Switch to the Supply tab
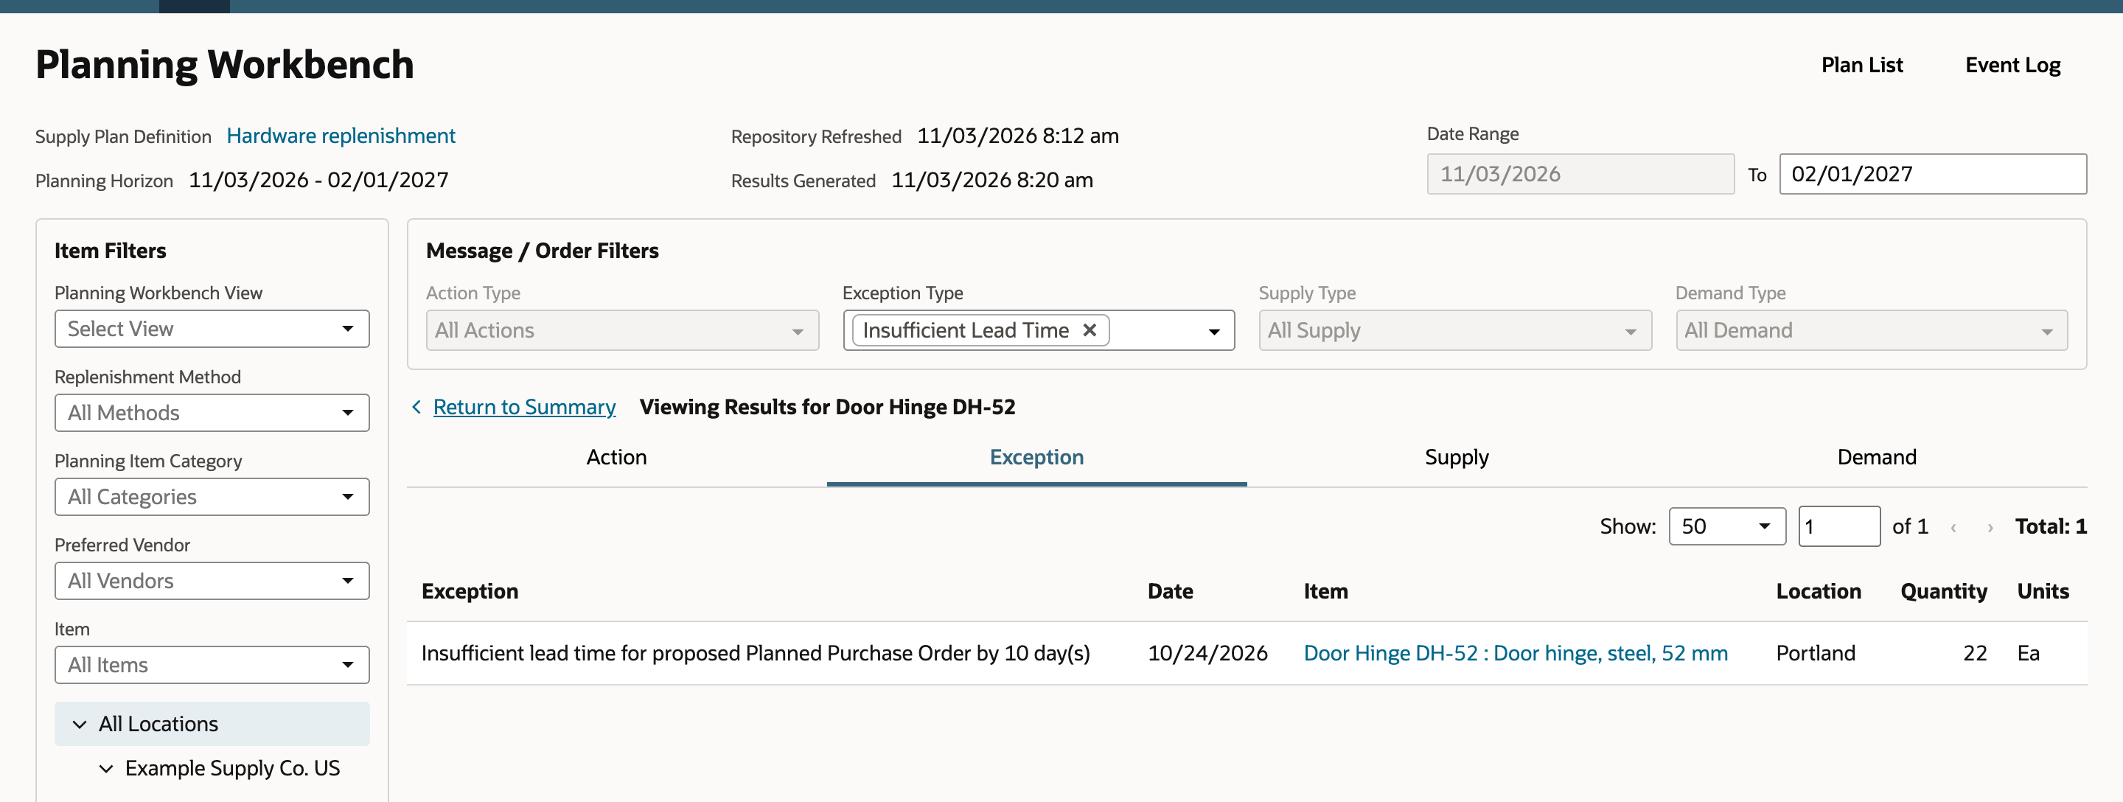 click(1457, 458)
